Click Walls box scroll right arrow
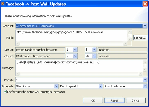The image size is (149, 107). tap(125, 43)
